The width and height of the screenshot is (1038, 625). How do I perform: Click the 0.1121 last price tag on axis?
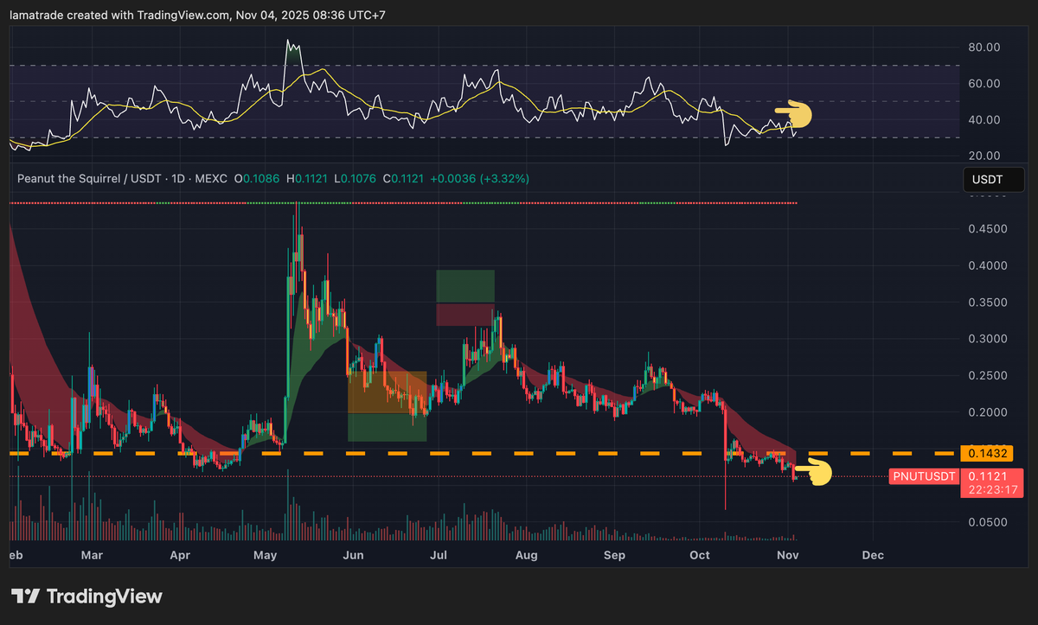point(986,476)
